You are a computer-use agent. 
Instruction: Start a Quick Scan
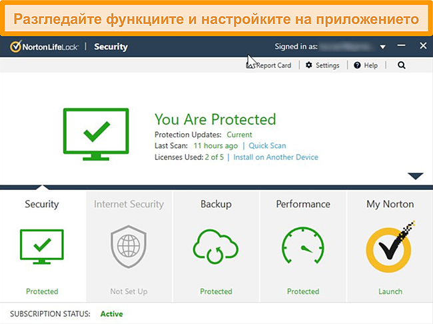(267, 146)
